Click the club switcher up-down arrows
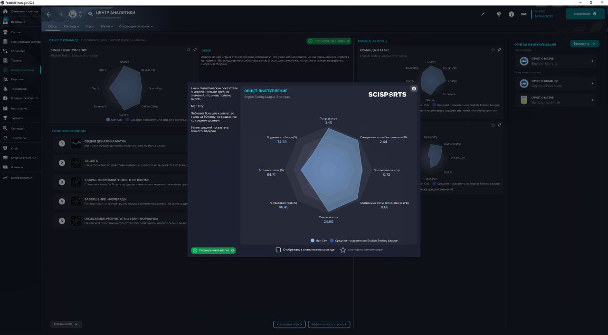 [x=80, y=14]
